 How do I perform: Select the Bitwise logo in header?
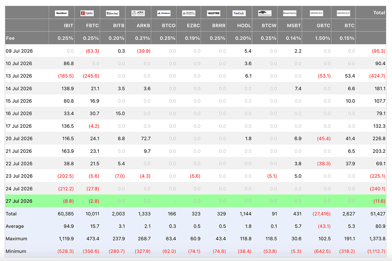[x=113, y=13]
